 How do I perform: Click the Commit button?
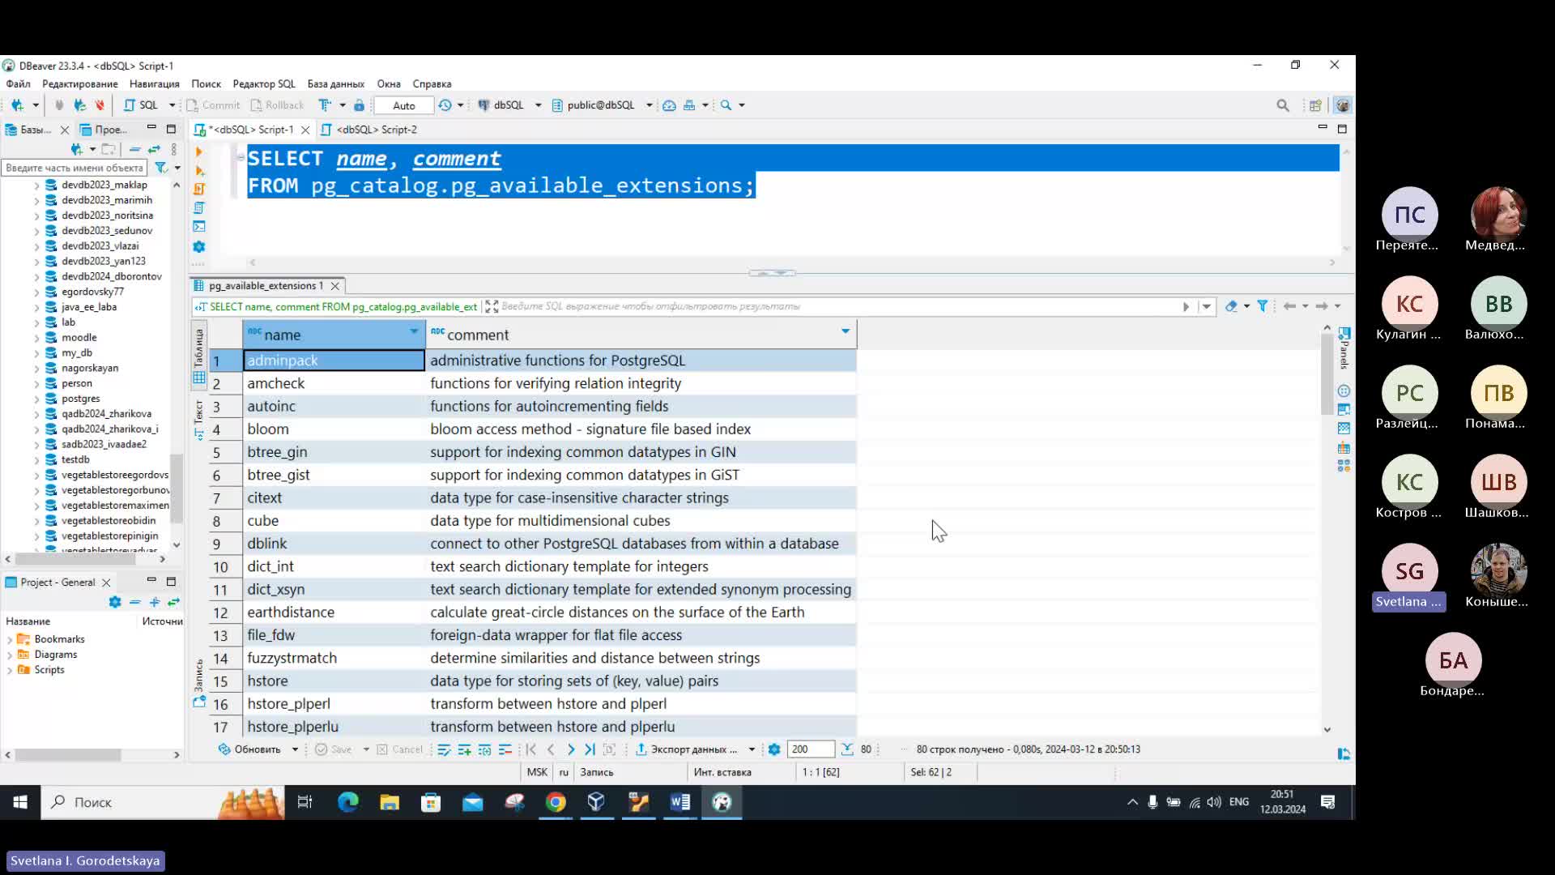[213, 105]
